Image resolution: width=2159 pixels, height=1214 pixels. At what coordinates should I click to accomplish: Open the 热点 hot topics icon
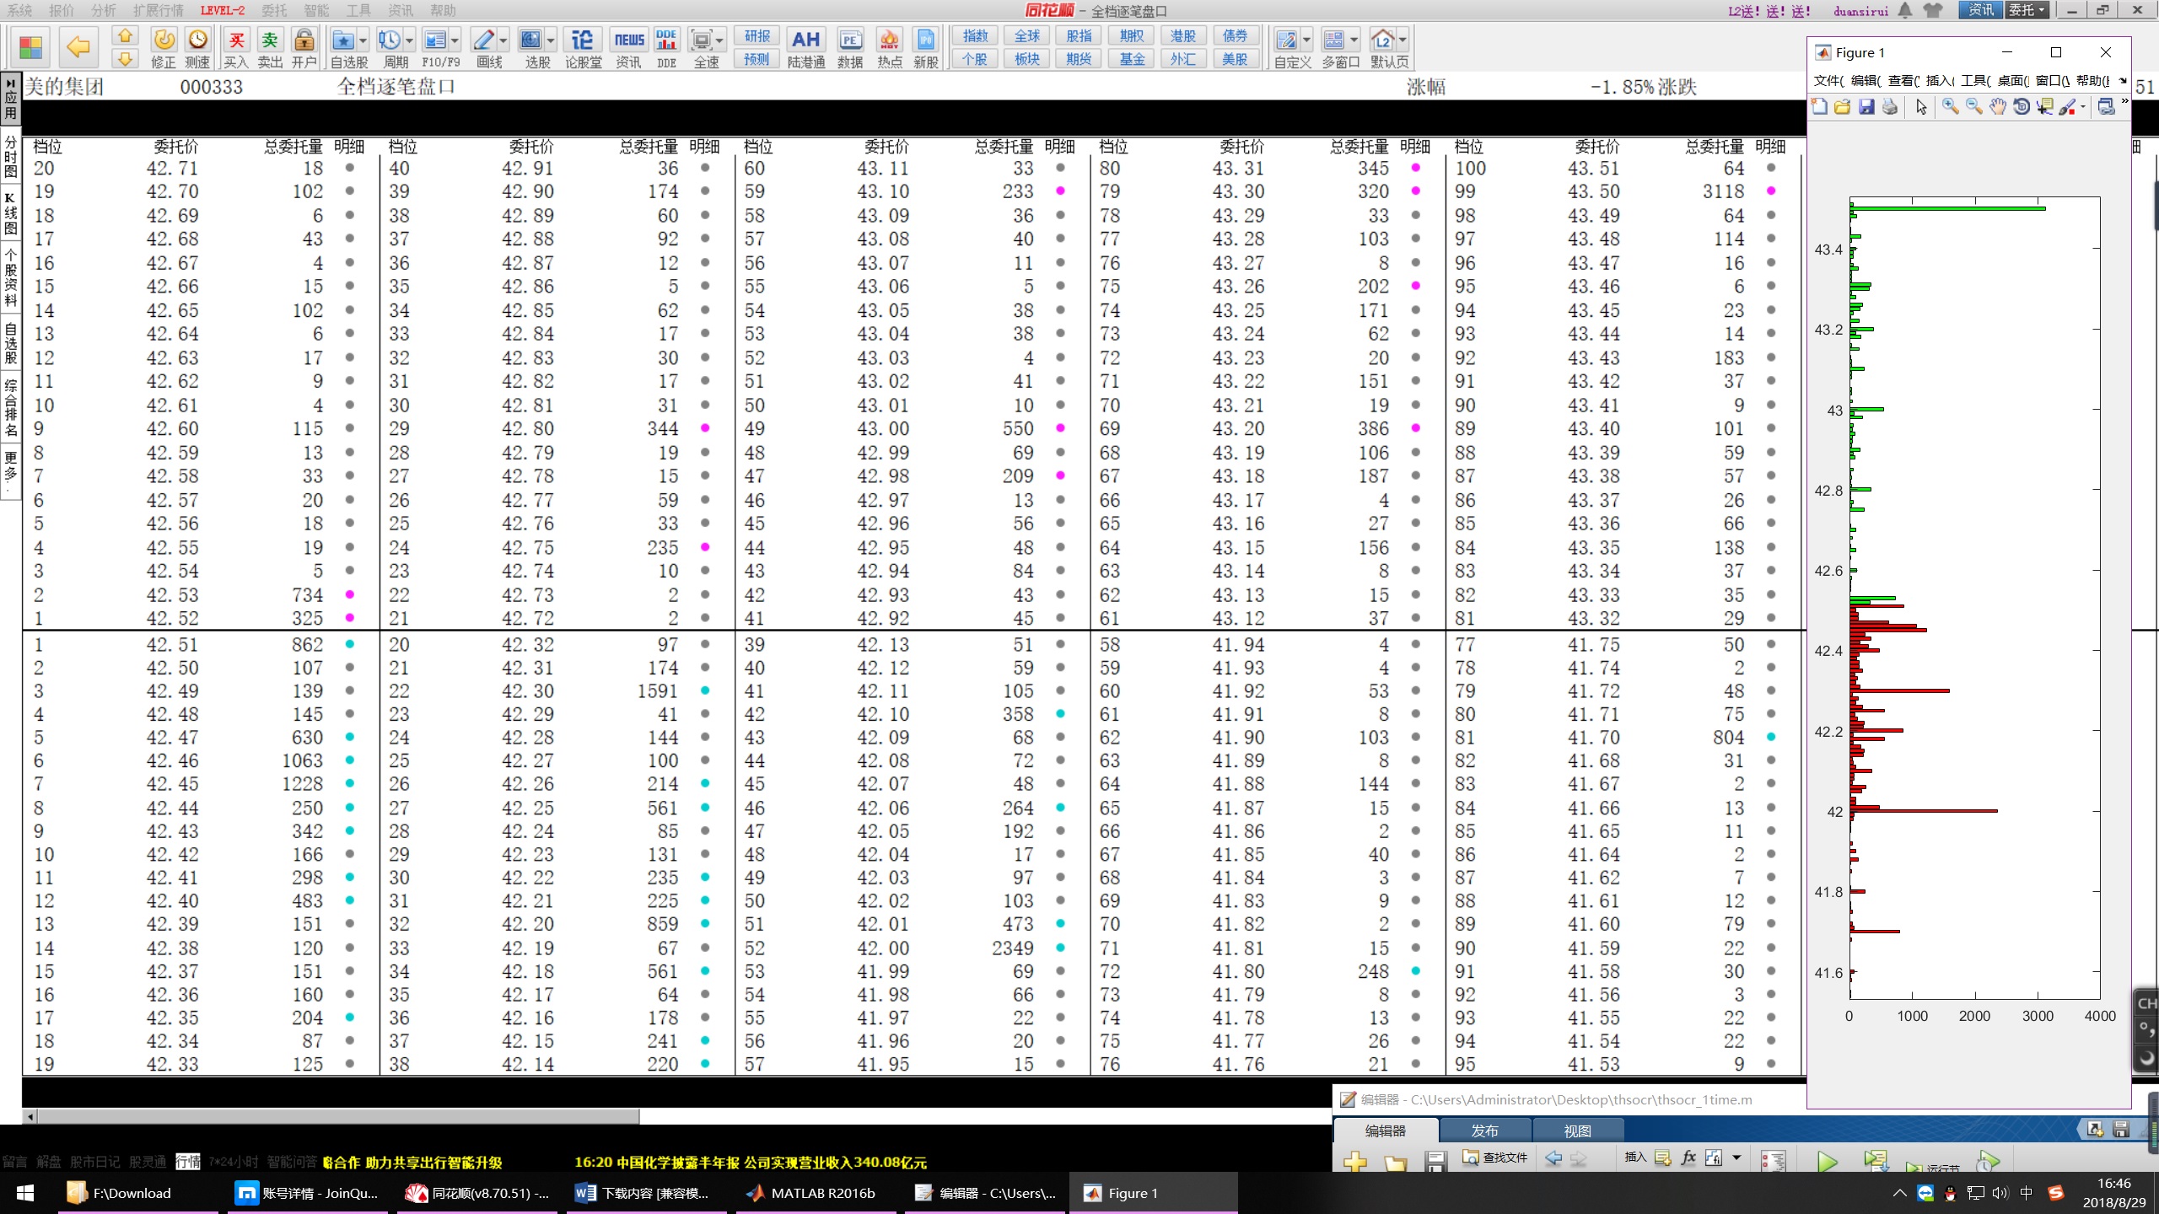[889, 40]
